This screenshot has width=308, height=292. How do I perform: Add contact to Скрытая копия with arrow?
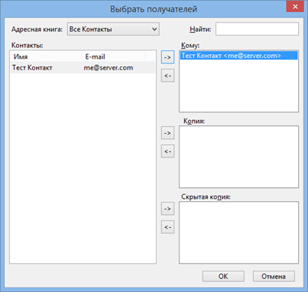pos(167,209)
